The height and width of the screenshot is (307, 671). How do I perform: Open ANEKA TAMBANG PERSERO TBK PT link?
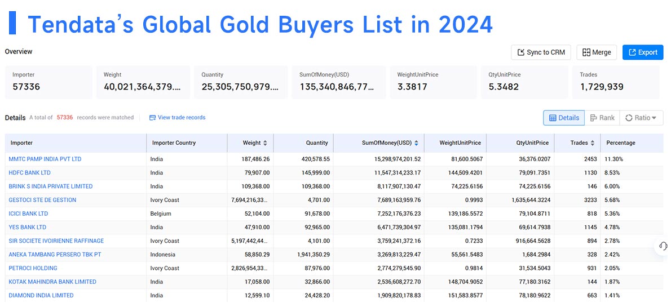55,255
